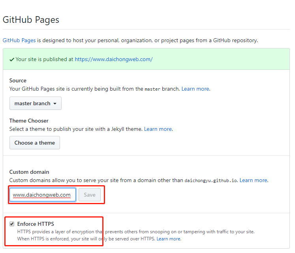This screenshot has height=253, width=295.
Task: Open the GitHub Pages documentation link
Action: [x=19, y=40]
